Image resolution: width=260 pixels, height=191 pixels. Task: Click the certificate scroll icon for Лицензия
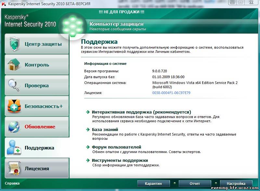click(14, 168)
